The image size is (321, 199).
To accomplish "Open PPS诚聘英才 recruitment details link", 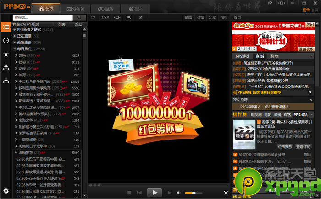I will [264, 107].
